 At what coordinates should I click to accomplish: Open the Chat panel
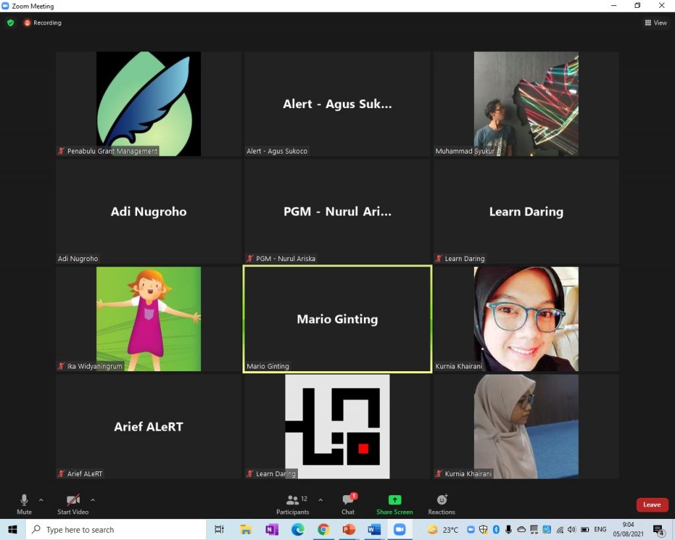(x=348, y=504)
